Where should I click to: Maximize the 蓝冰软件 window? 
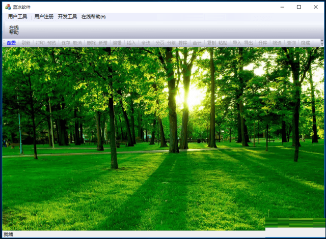(299, 7)
